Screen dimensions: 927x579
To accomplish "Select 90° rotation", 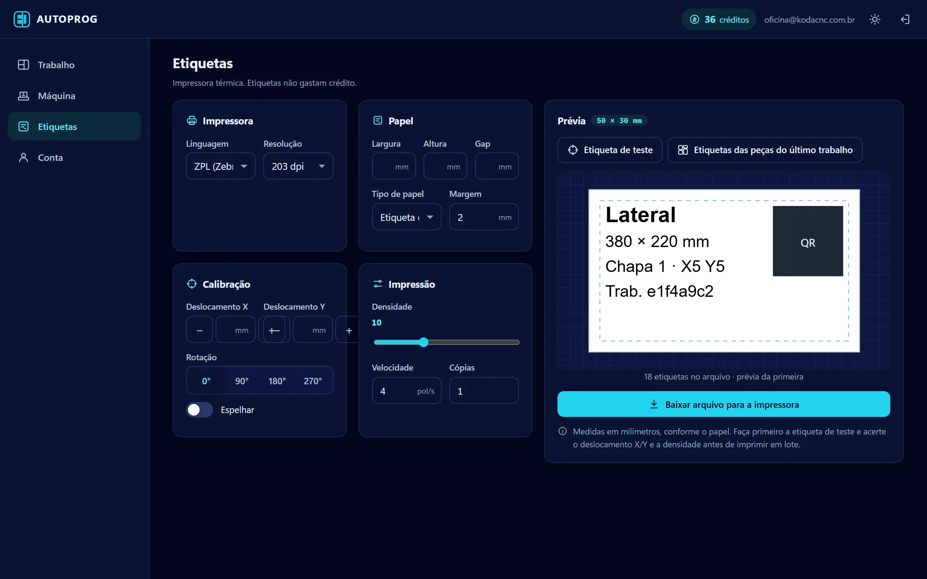I will tap(242, 380).
